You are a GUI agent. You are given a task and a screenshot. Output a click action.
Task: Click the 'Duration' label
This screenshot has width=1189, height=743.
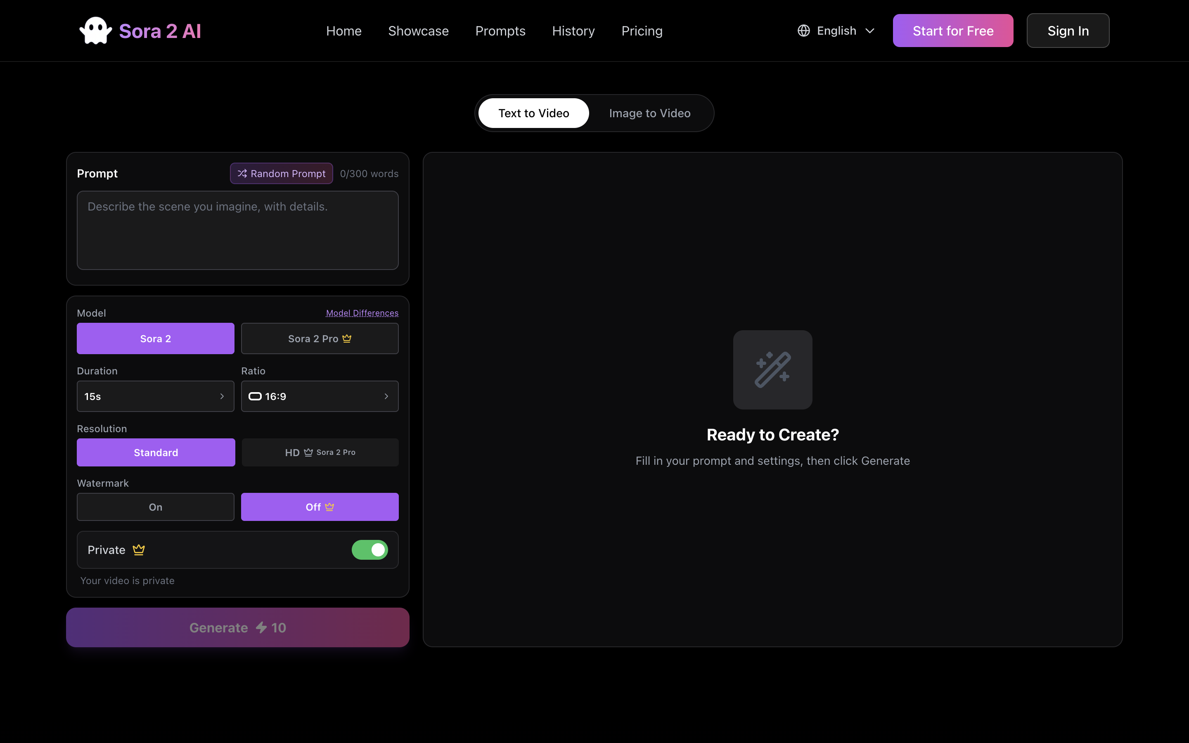[97, 371]
